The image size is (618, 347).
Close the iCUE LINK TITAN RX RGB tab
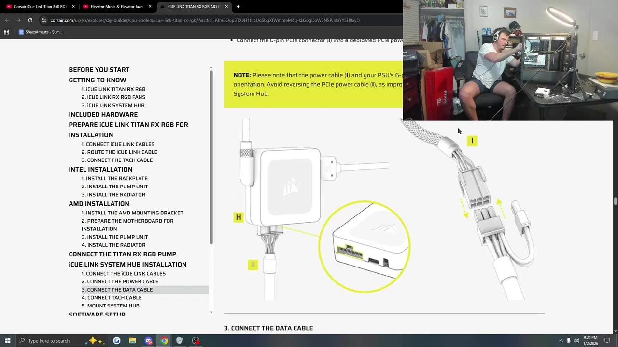click(x=226, y=7)
